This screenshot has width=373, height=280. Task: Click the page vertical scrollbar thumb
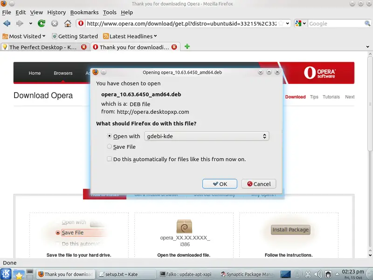(x=370, y=104)
